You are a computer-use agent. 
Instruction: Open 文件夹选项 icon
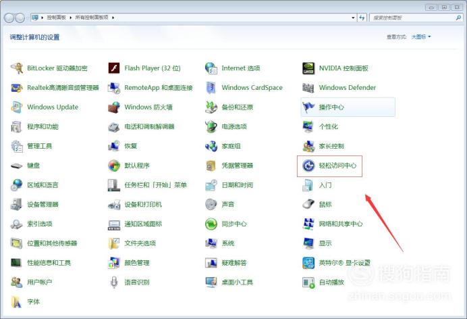(x=114, y=243)
